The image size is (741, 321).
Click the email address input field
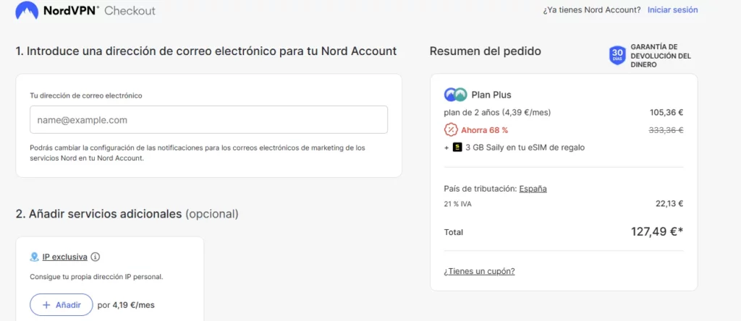(209, 120)
